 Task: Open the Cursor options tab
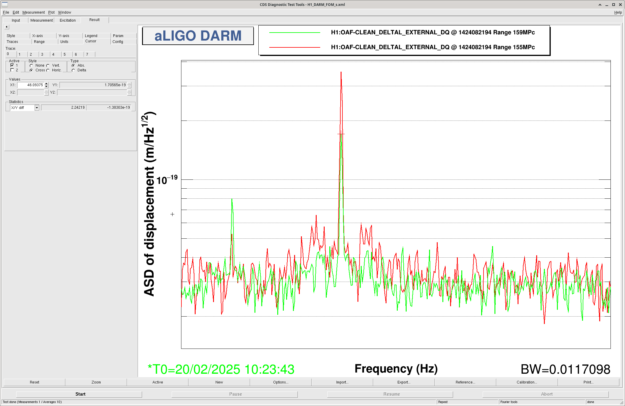pyautogui.click(x=96, y=41)
